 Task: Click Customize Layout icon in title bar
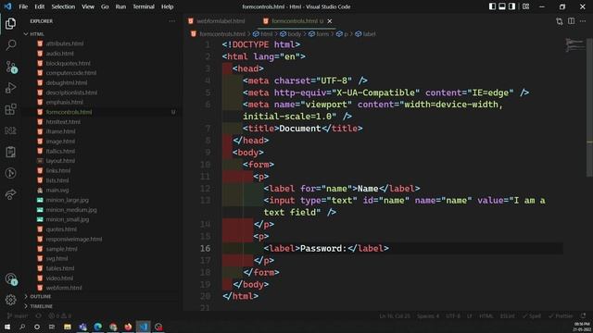pos(525,6)
